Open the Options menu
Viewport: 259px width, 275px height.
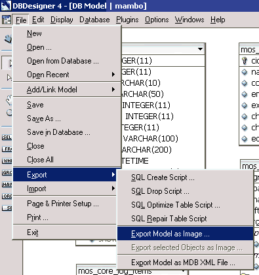pyautogui.click(x=157, y=20)
